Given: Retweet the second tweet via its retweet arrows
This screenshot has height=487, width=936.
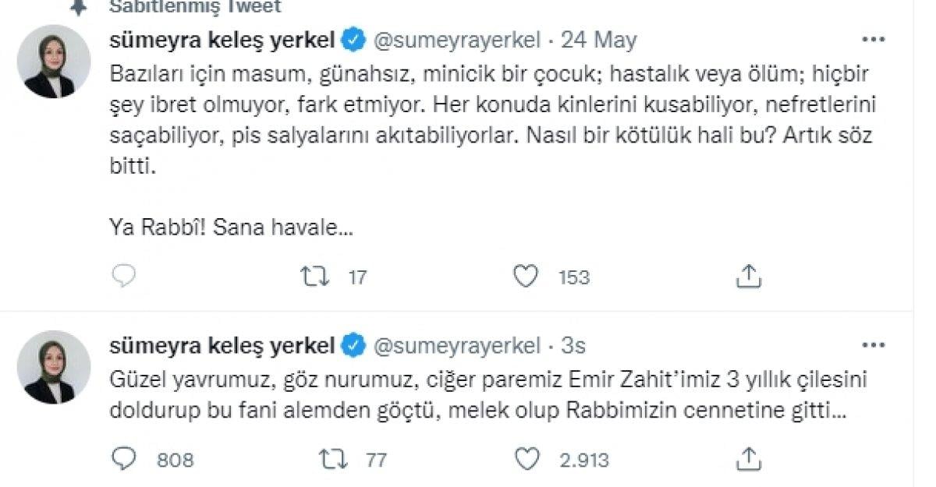Looking at the screenshot, I should [334, 459].
